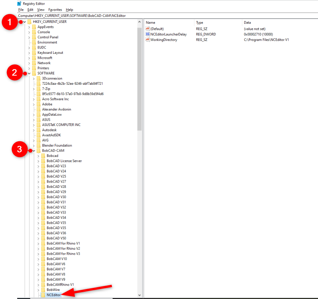Image resolution: width=318 pixels, height=299 pixels.
Task: Select the 7224c8aa-4b2b-52ee-9246-abf7ab84f721 key
Action: [72, 84]
